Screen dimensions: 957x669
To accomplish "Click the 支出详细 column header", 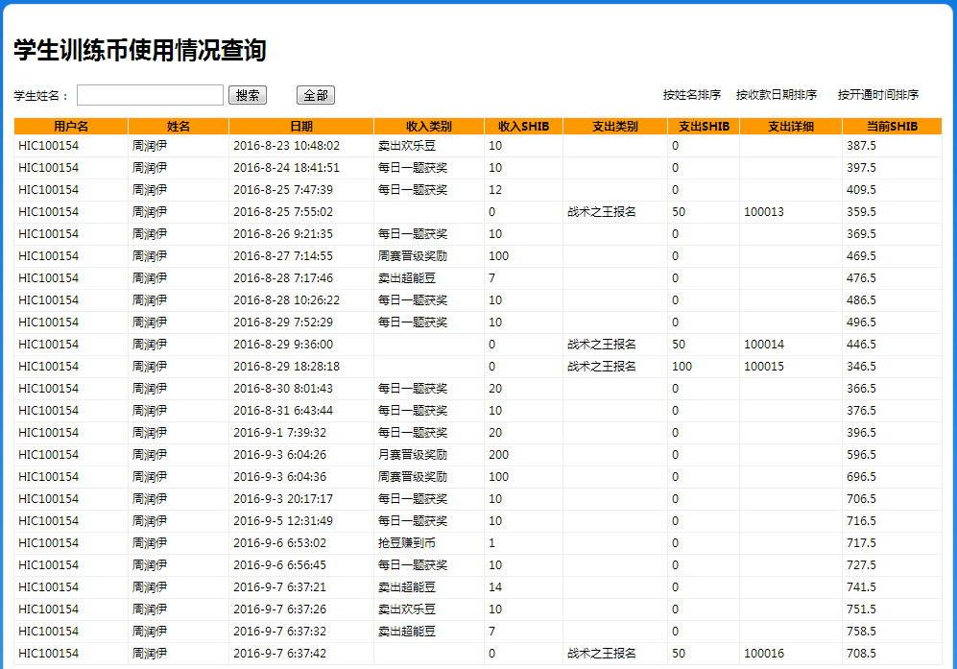I will pyautogui.click(x=790, y=127).
